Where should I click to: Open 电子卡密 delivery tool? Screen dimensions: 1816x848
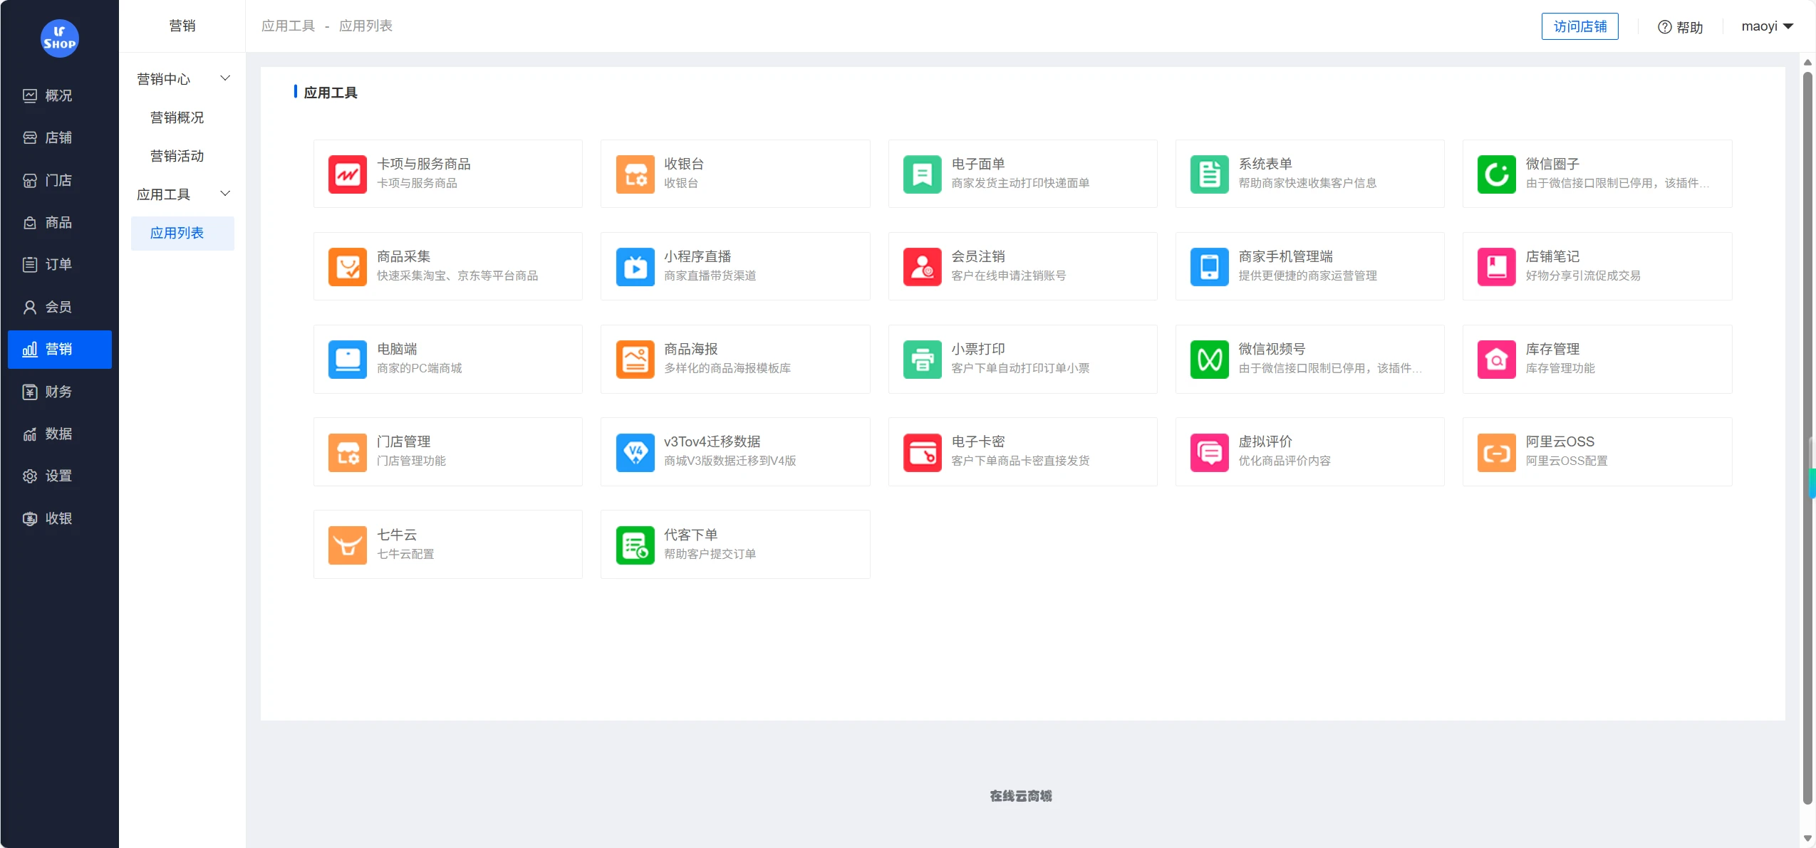point(1022,451)
